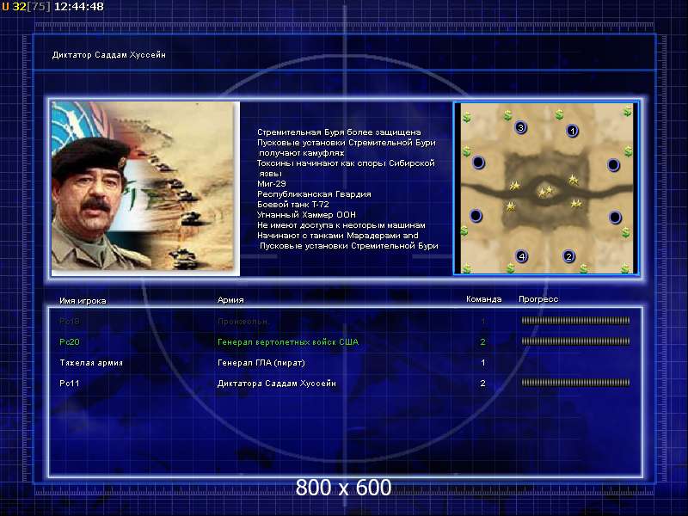Screen dimensions: 688x516
Task: Click the 'Армия' column header
Action: pos(230,300)
